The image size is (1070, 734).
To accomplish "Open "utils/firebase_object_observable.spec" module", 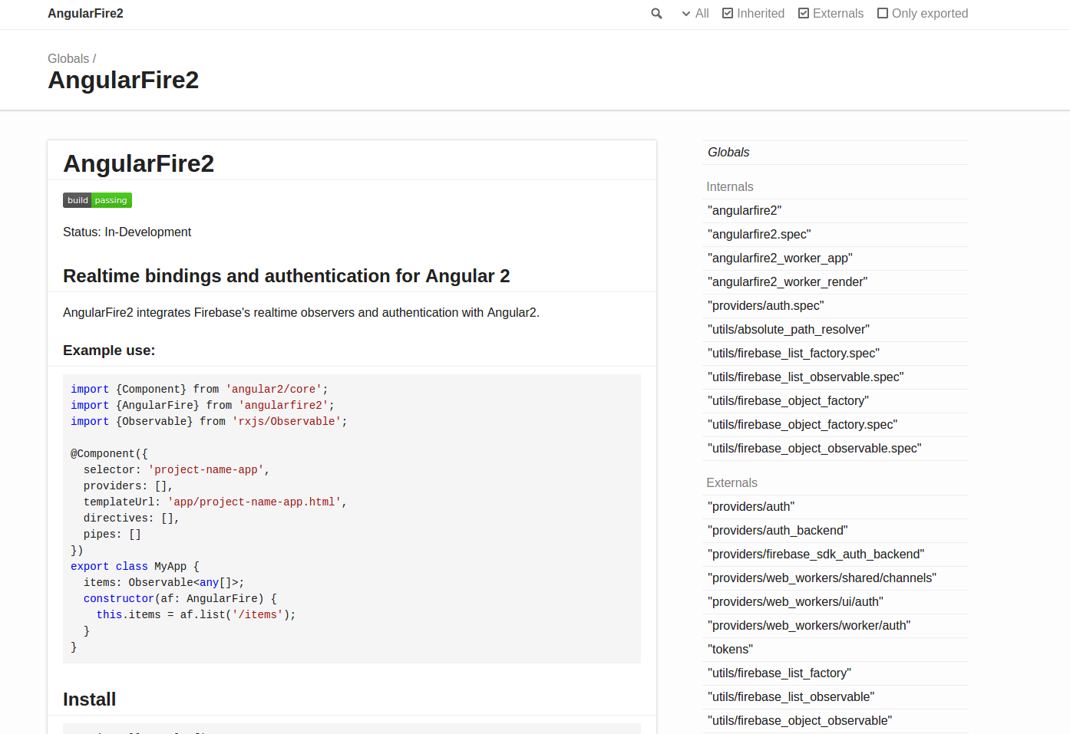I will pyautogui.click(x=835, y=449).
